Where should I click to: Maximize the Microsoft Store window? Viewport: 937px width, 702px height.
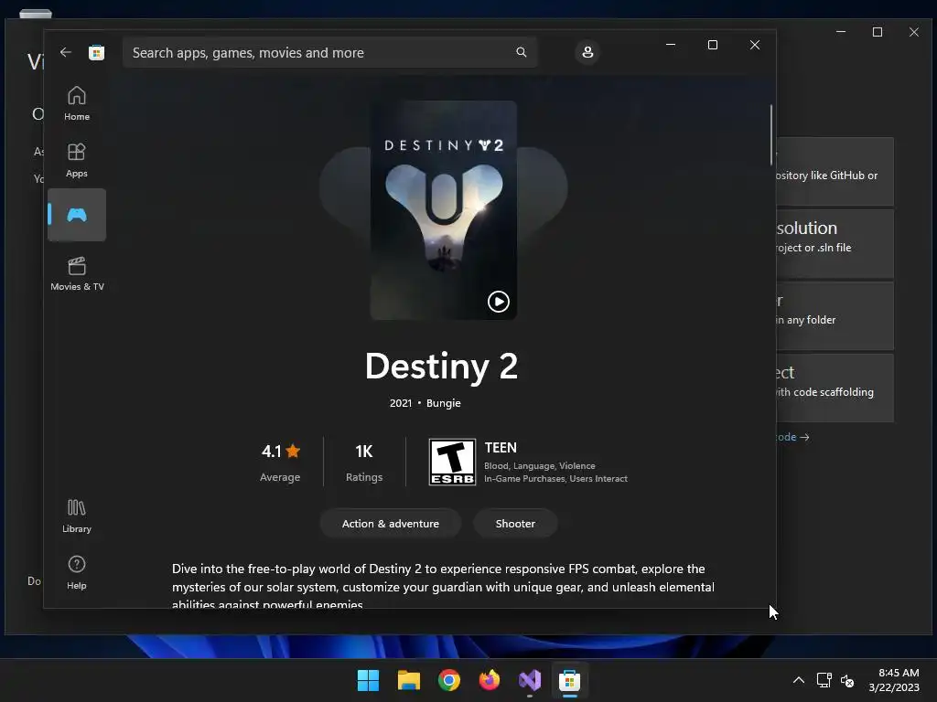(x=712, y=45)
